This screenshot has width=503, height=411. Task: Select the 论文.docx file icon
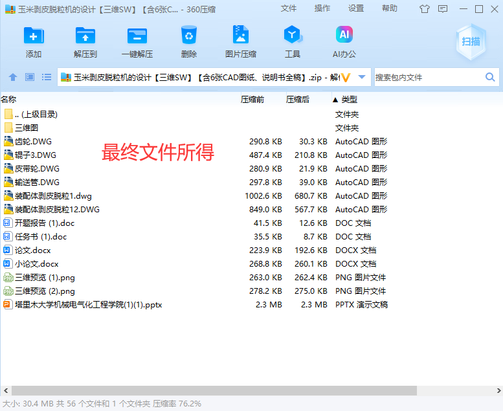(x=7, y=250)
